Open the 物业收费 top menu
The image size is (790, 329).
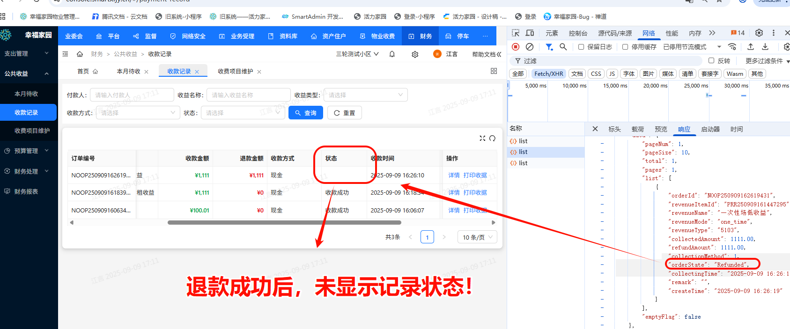tap(378, 36)
